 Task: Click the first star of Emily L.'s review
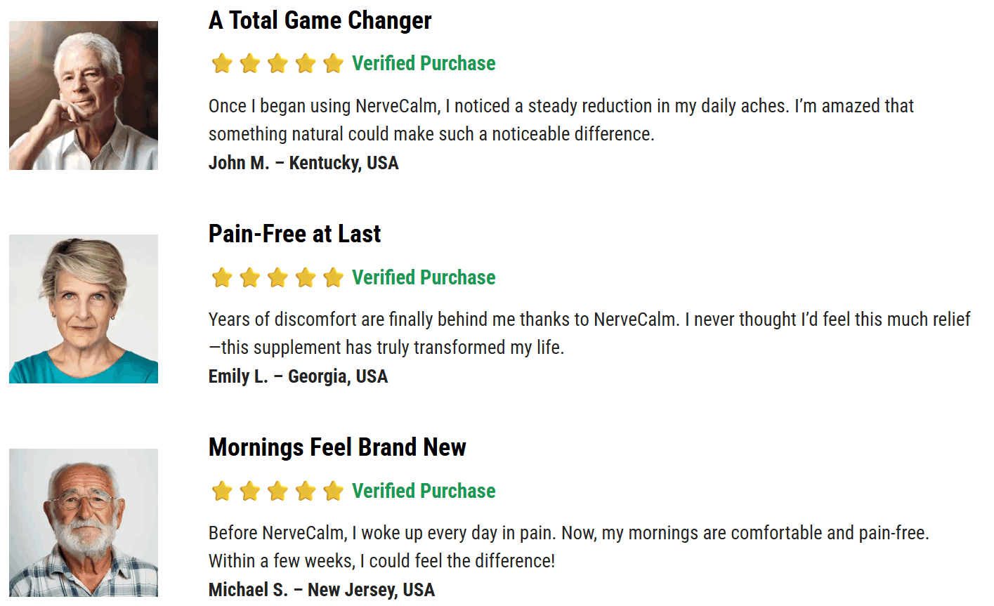222,277
